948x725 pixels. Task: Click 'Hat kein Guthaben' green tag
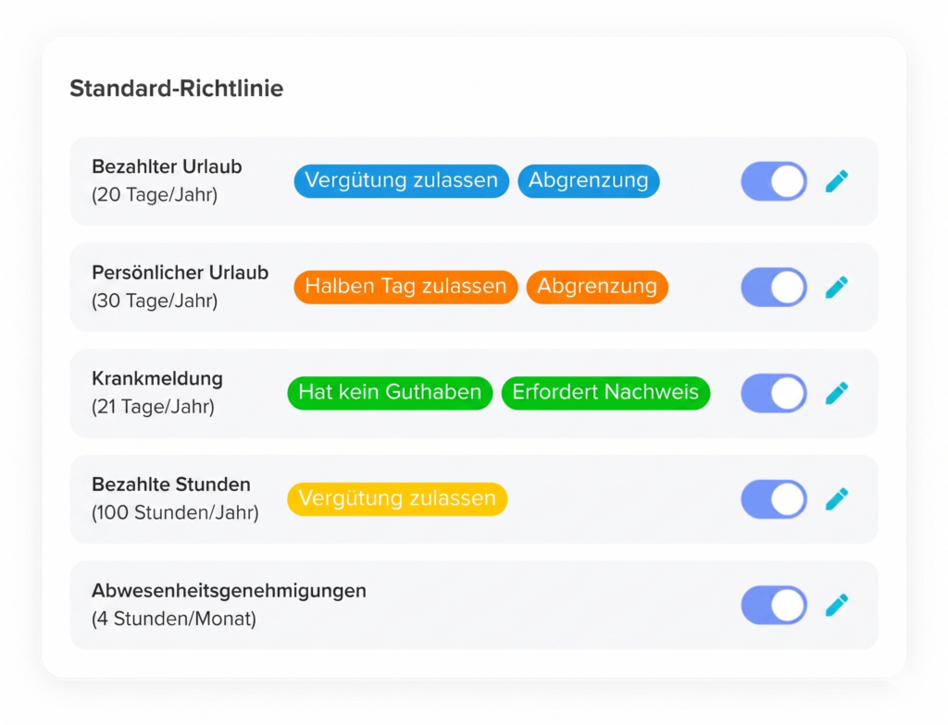(x=390, y=393)
